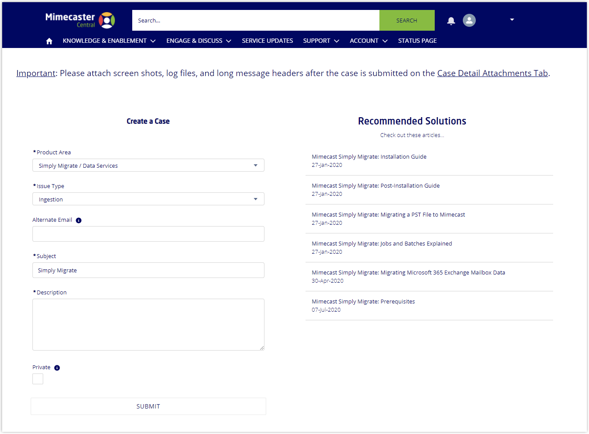Go to Service Updates page

[x=267, y=41]
